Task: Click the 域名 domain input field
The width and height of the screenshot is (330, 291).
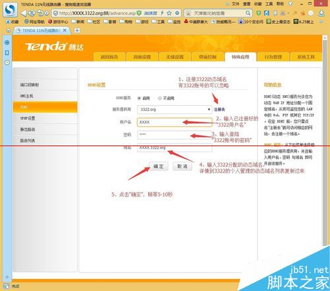Action: point(175,147)
